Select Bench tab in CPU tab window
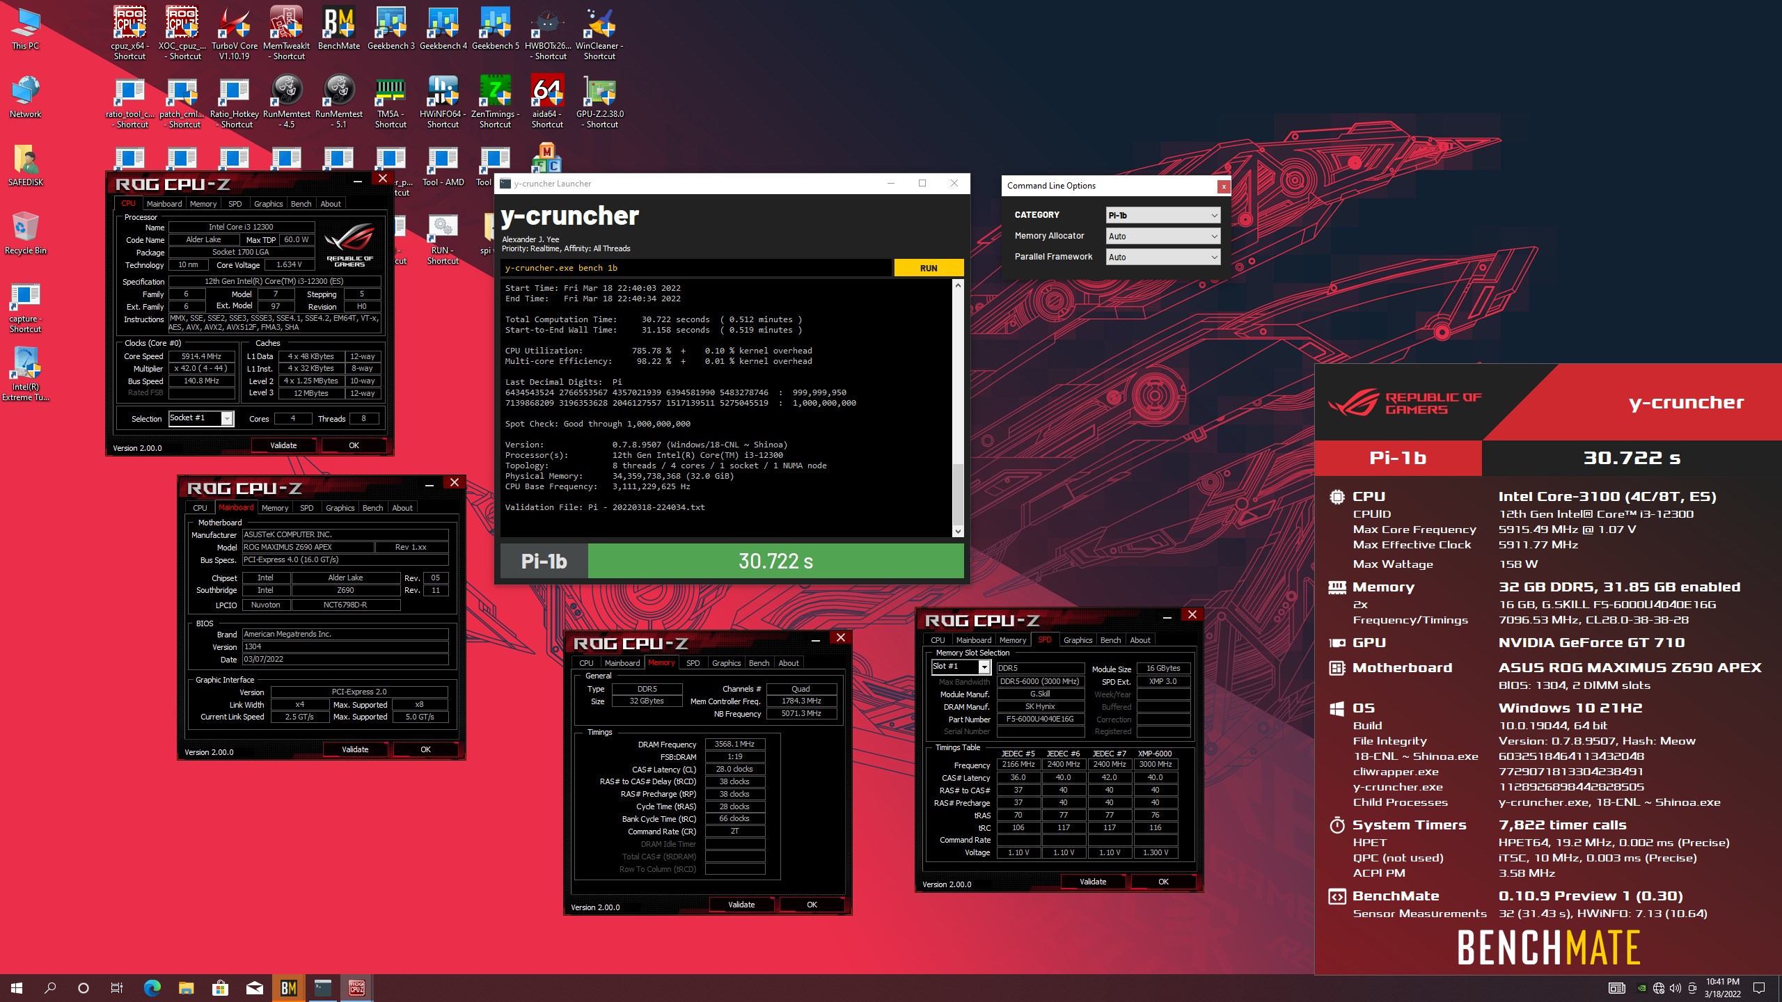This screenshot has height=1002, width=1782. (x=301, y=204)
